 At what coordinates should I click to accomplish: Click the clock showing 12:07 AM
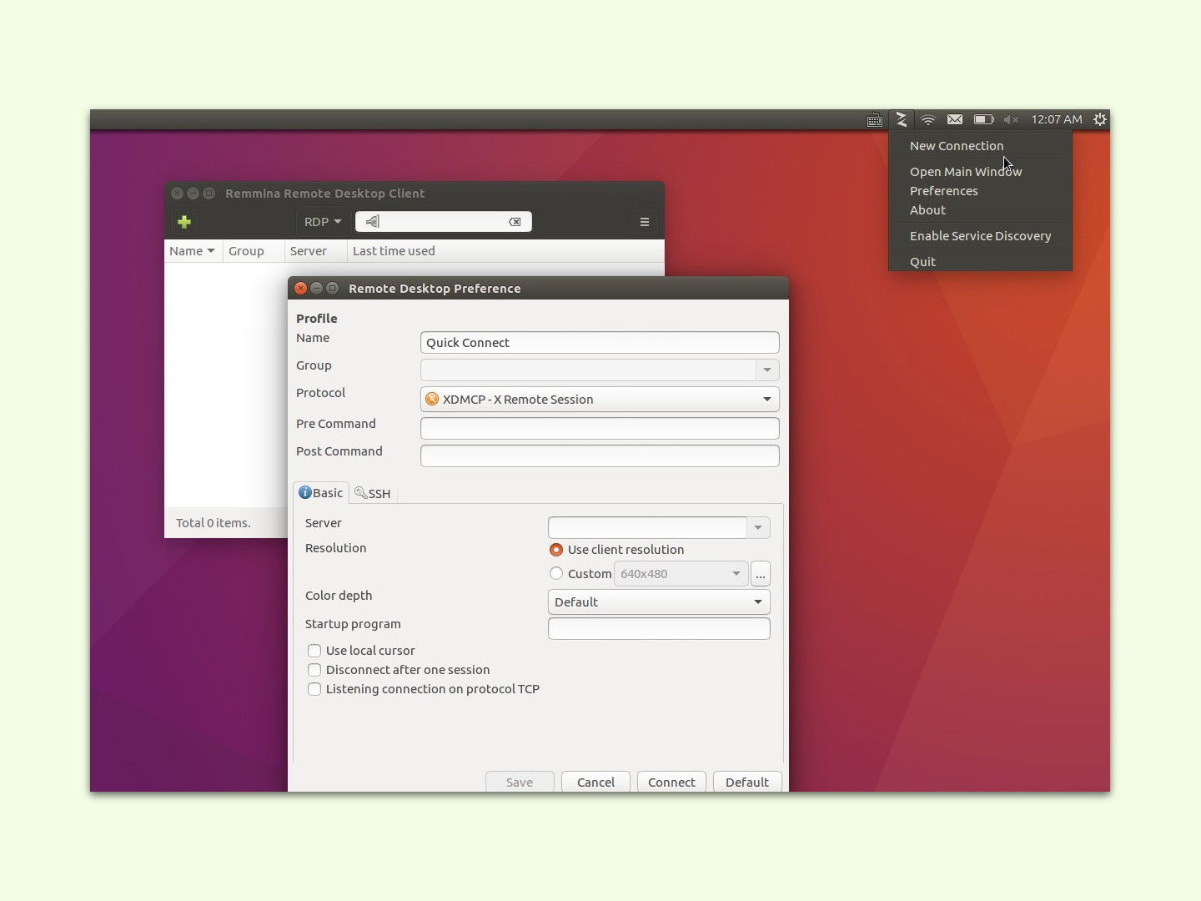[x=1057, y=119]
